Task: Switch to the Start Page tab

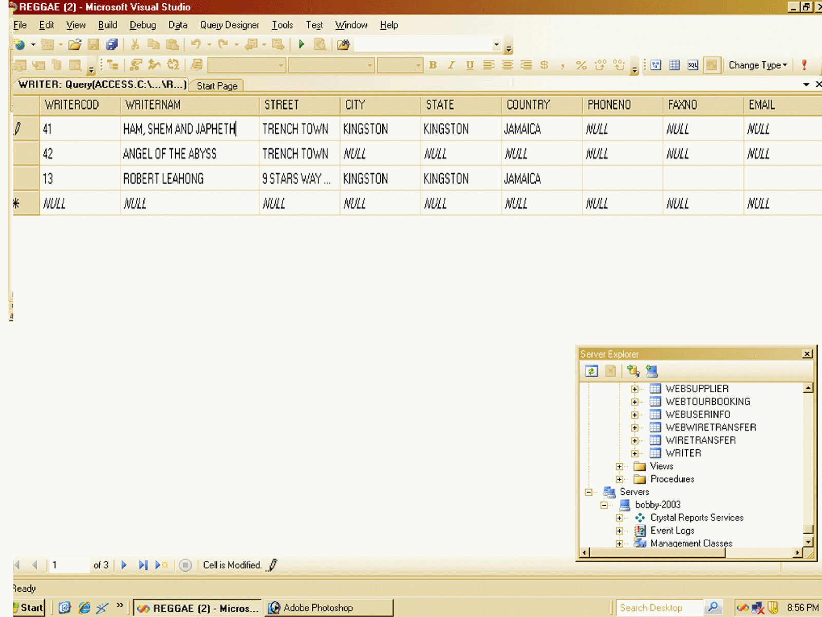Action: [x=216, y=85]
